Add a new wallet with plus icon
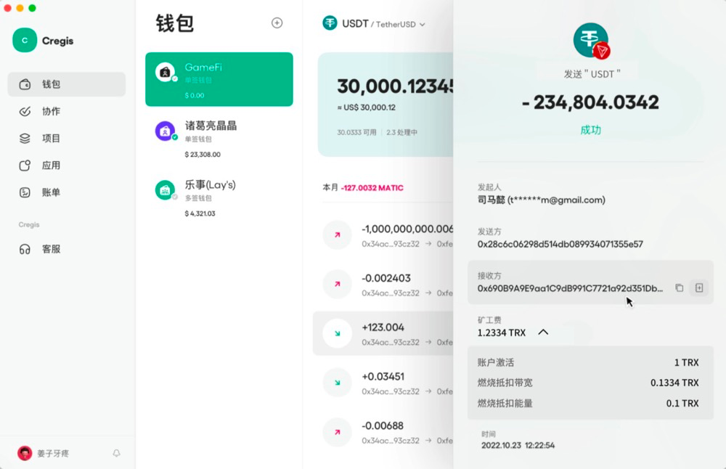726x469 pixels. coord(277,23)
